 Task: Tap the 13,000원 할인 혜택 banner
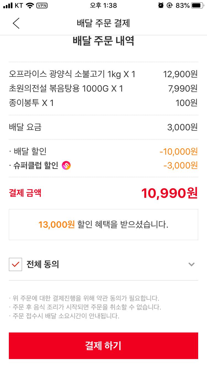(103, 225)
